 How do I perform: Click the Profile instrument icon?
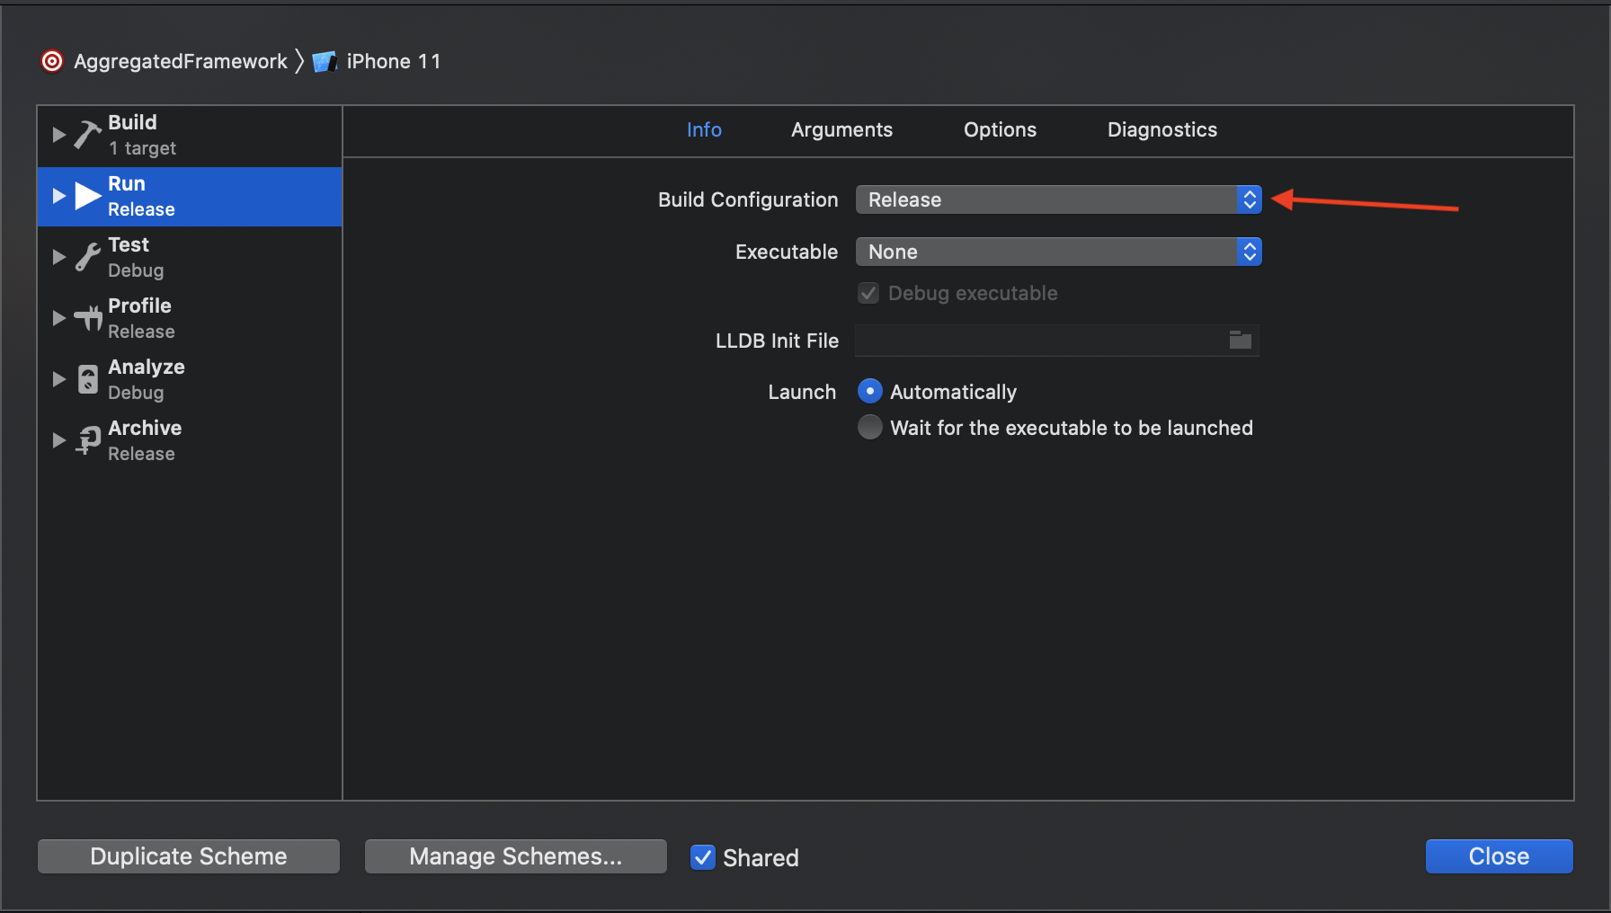coord(88,318)
